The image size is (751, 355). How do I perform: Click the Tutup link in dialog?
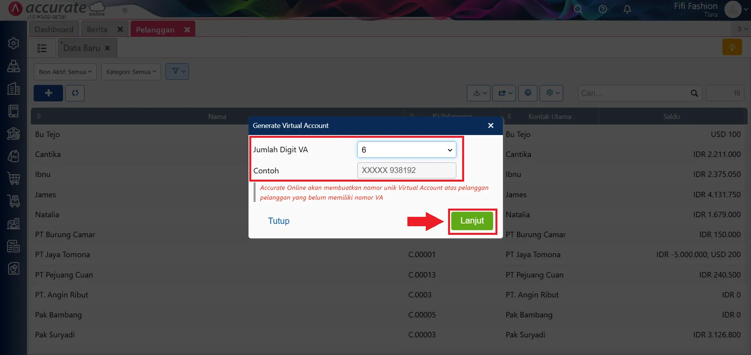click(279, 221)
